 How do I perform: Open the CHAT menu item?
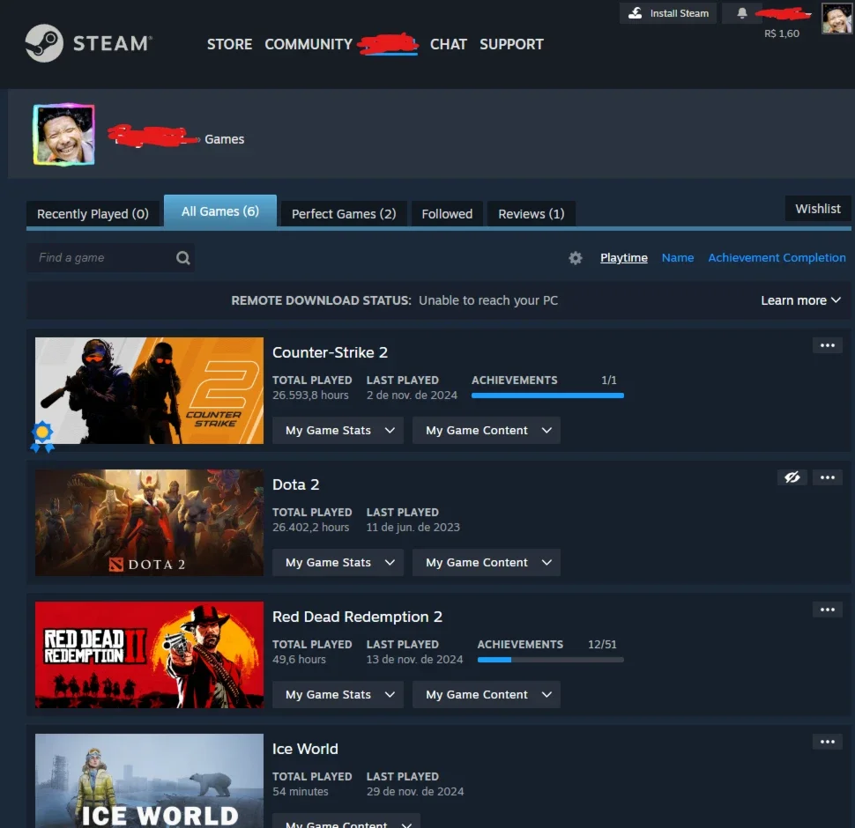pos(449,44)
